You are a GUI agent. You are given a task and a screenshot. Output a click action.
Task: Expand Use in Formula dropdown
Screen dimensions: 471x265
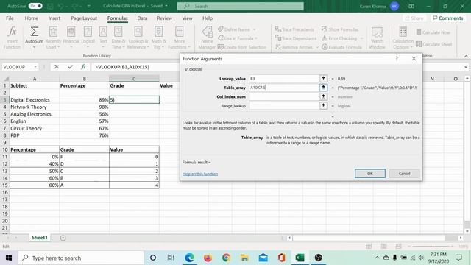tap(256, 38)
